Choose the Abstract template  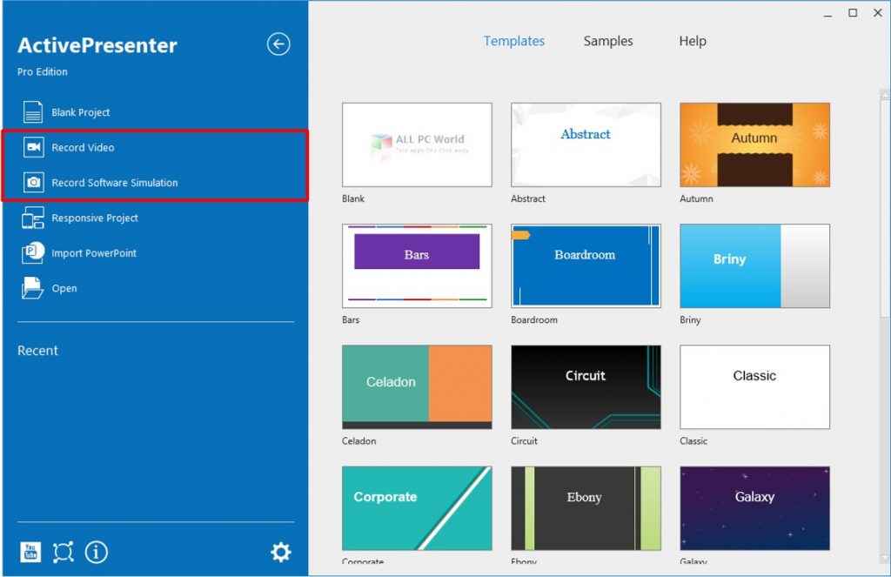(x=585, y=144)
